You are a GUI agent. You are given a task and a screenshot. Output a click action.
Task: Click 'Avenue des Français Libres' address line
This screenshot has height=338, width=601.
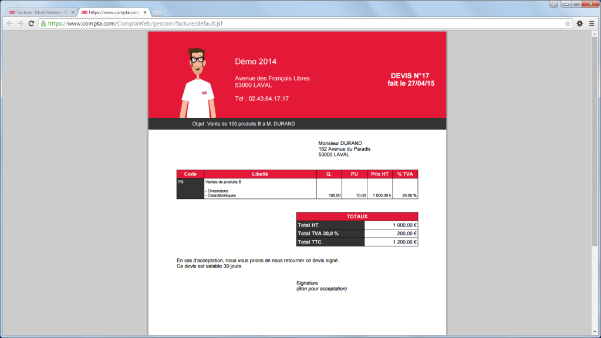point(272,78)
